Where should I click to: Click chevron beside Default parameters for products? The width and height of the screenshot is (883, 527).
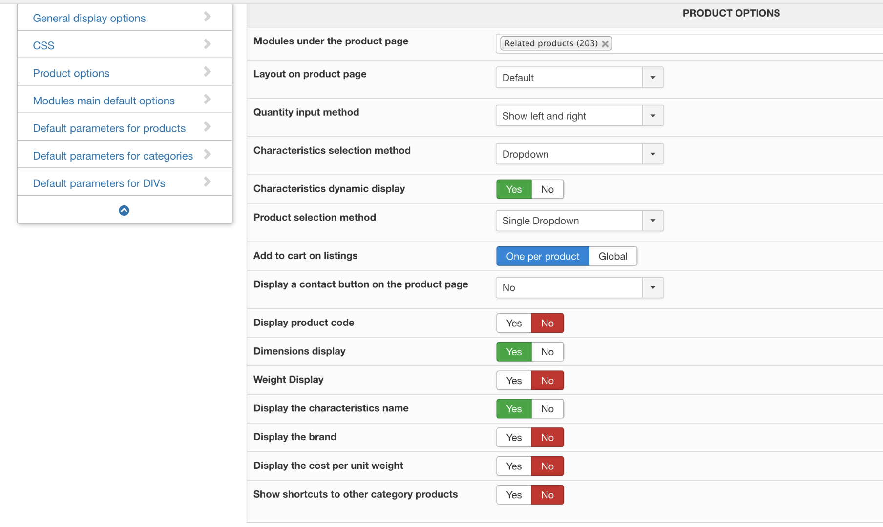(x=207, y=127)
